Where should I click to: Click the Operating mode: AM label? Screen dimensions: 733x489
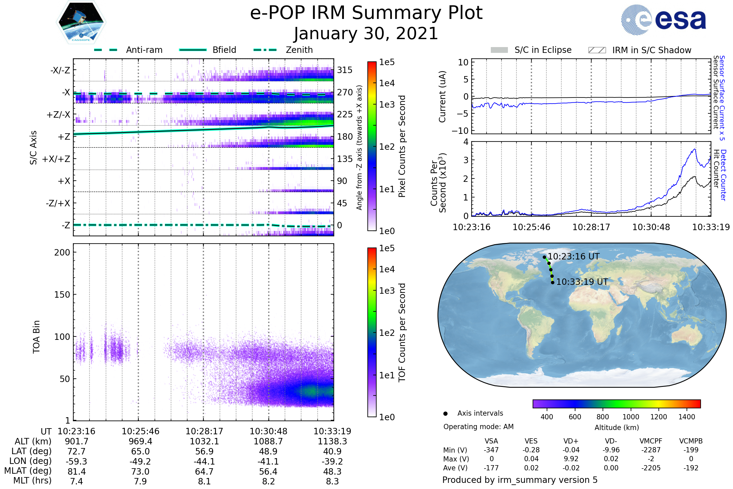pyautogui.click(x=478, y=427)
